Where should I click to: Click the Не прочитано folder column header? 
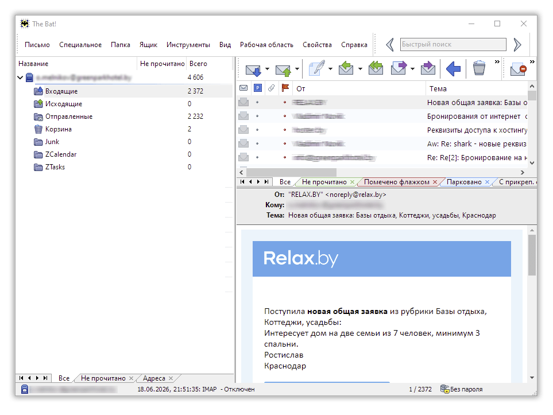coord(162,64)
